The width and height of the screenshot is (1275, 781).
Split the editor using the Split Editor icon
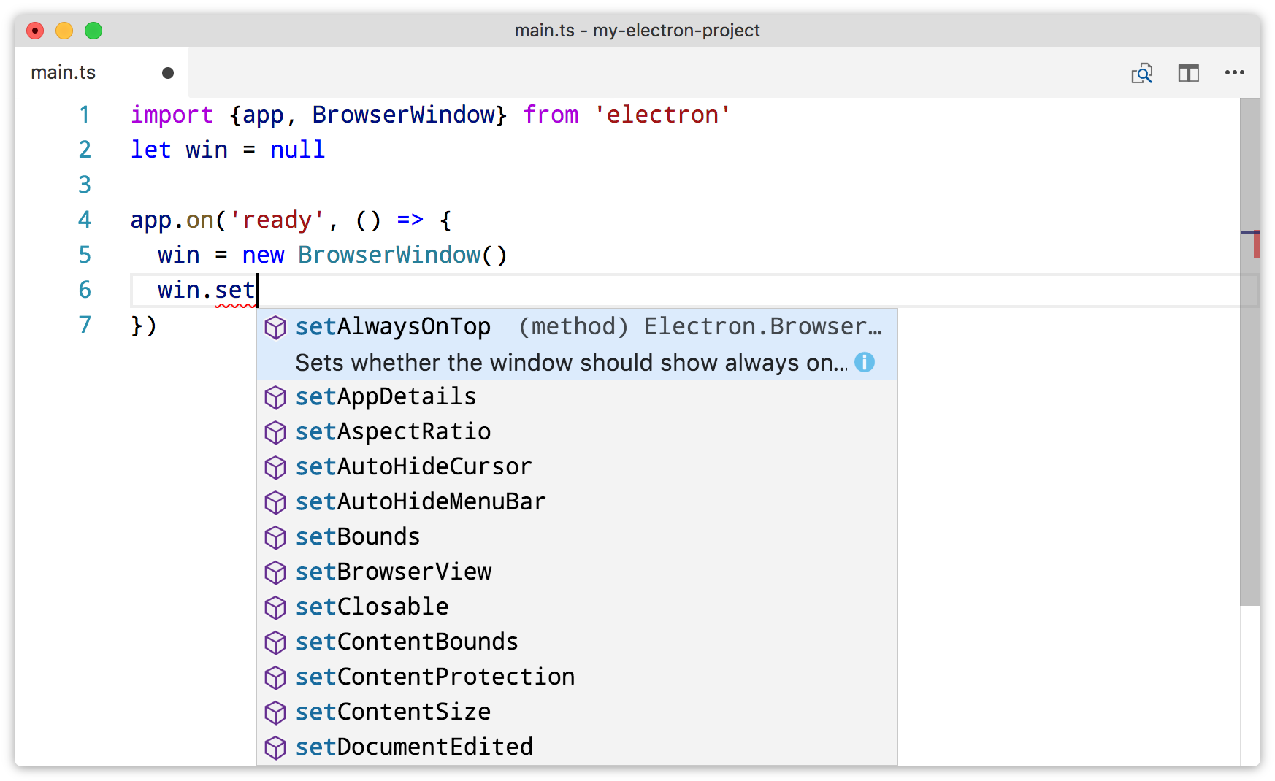[1189, 73]
